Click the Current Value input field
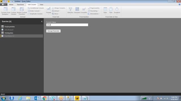The width and height of the screenshot is (181, 101). 67,25
